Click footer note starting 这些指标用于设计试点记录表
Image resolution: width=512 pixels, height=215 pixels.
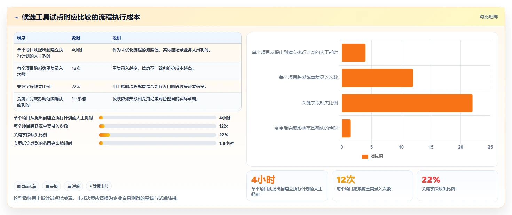tap(96, 199)
